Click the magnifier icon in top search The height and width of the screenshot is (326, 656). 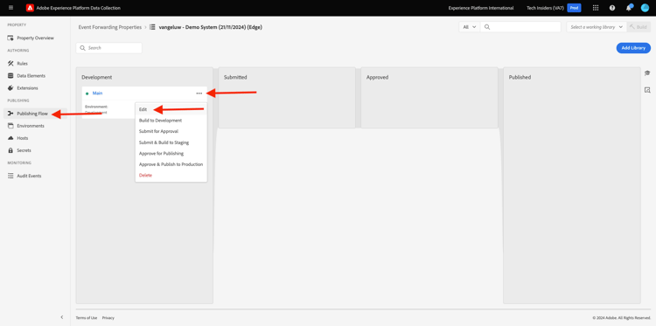pos(487,27)
